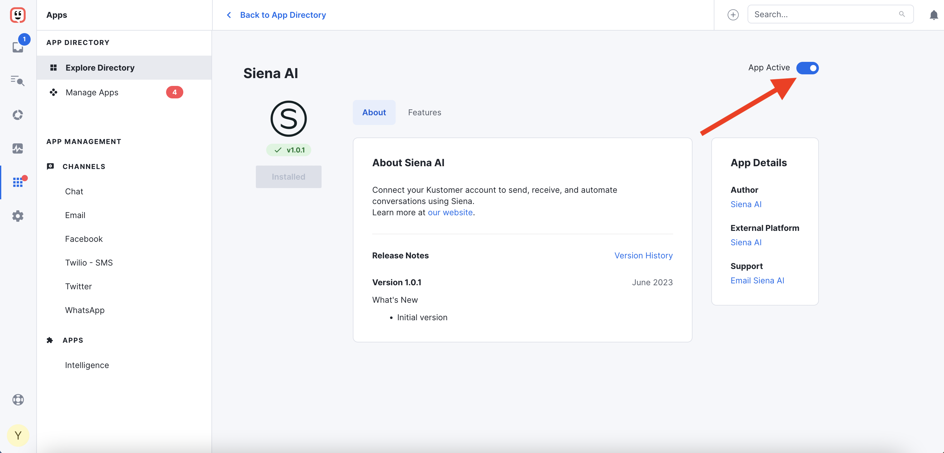Open Version History
Screen dimensions: 944x453
643,256
